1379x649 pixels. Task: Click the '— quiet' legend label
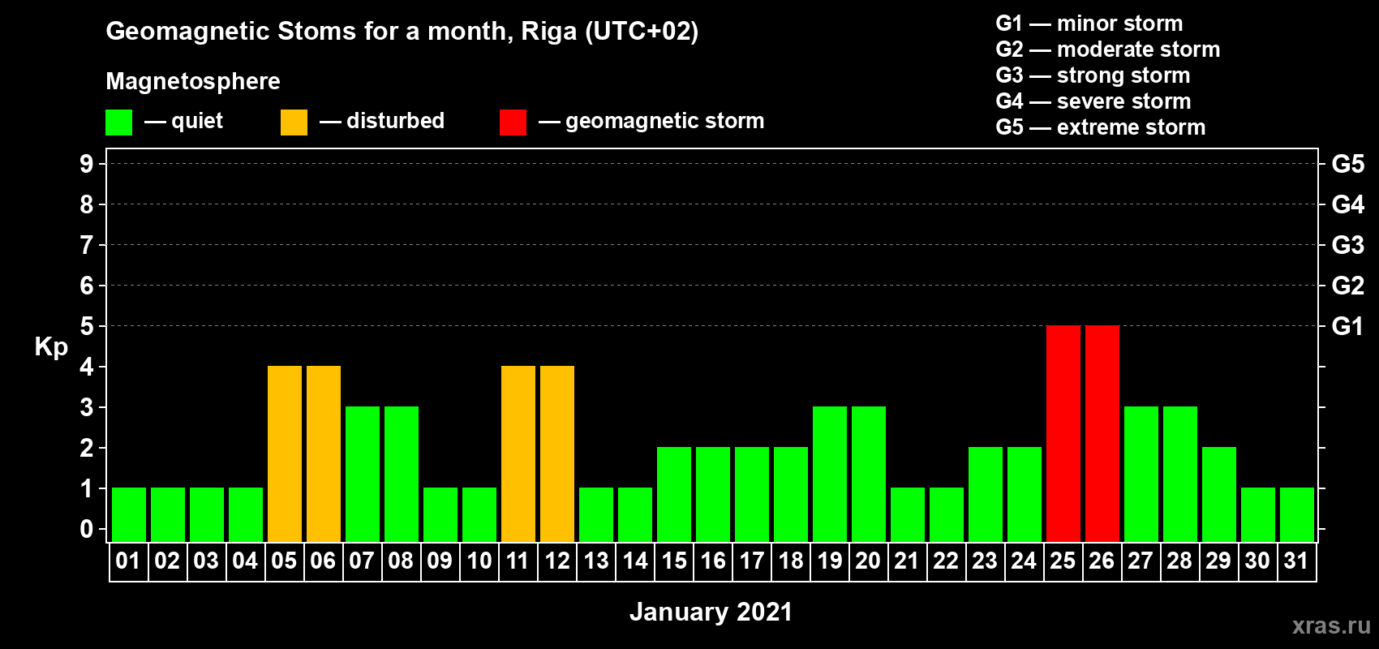(183, 122)
